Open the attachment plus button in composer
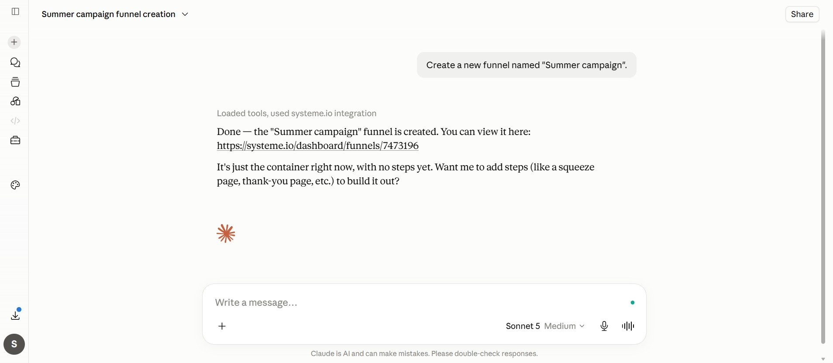The width and height of the screenshot is (833, 363). click(x=222, y=326)
